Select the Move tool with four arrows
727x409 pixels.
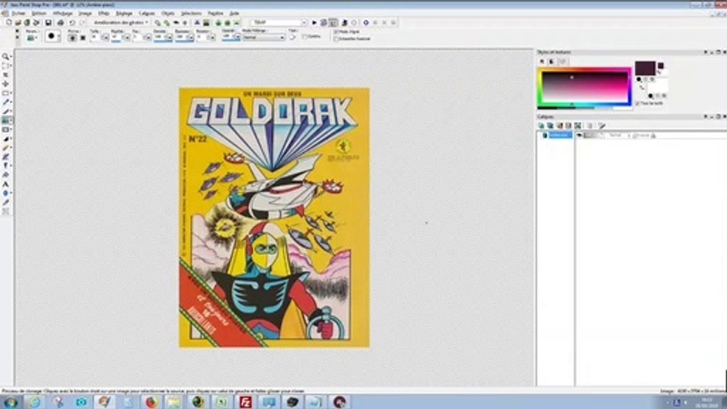[6, 84]
